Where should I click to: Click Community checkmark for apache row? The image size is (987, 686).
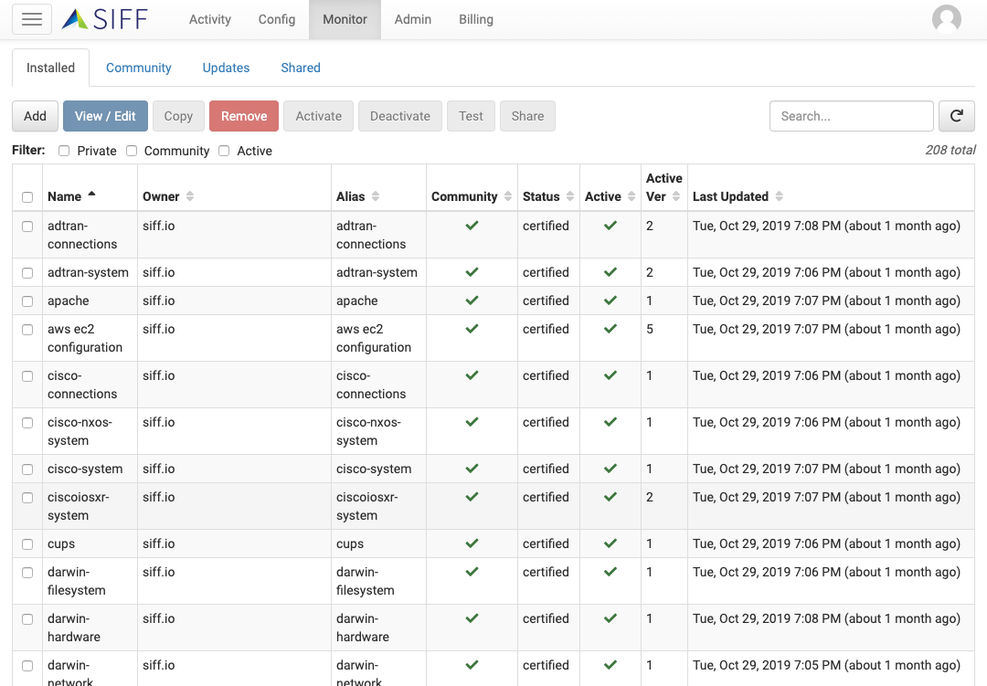472,301
